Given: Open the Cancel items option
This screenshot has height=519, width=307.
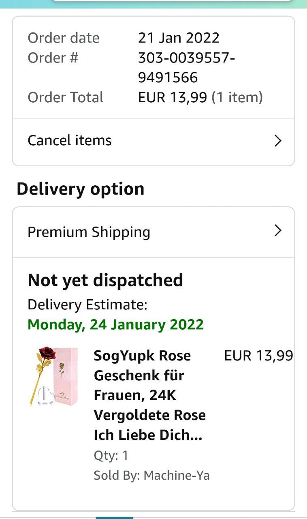Looking at the screenshot, I should (70, 141).
